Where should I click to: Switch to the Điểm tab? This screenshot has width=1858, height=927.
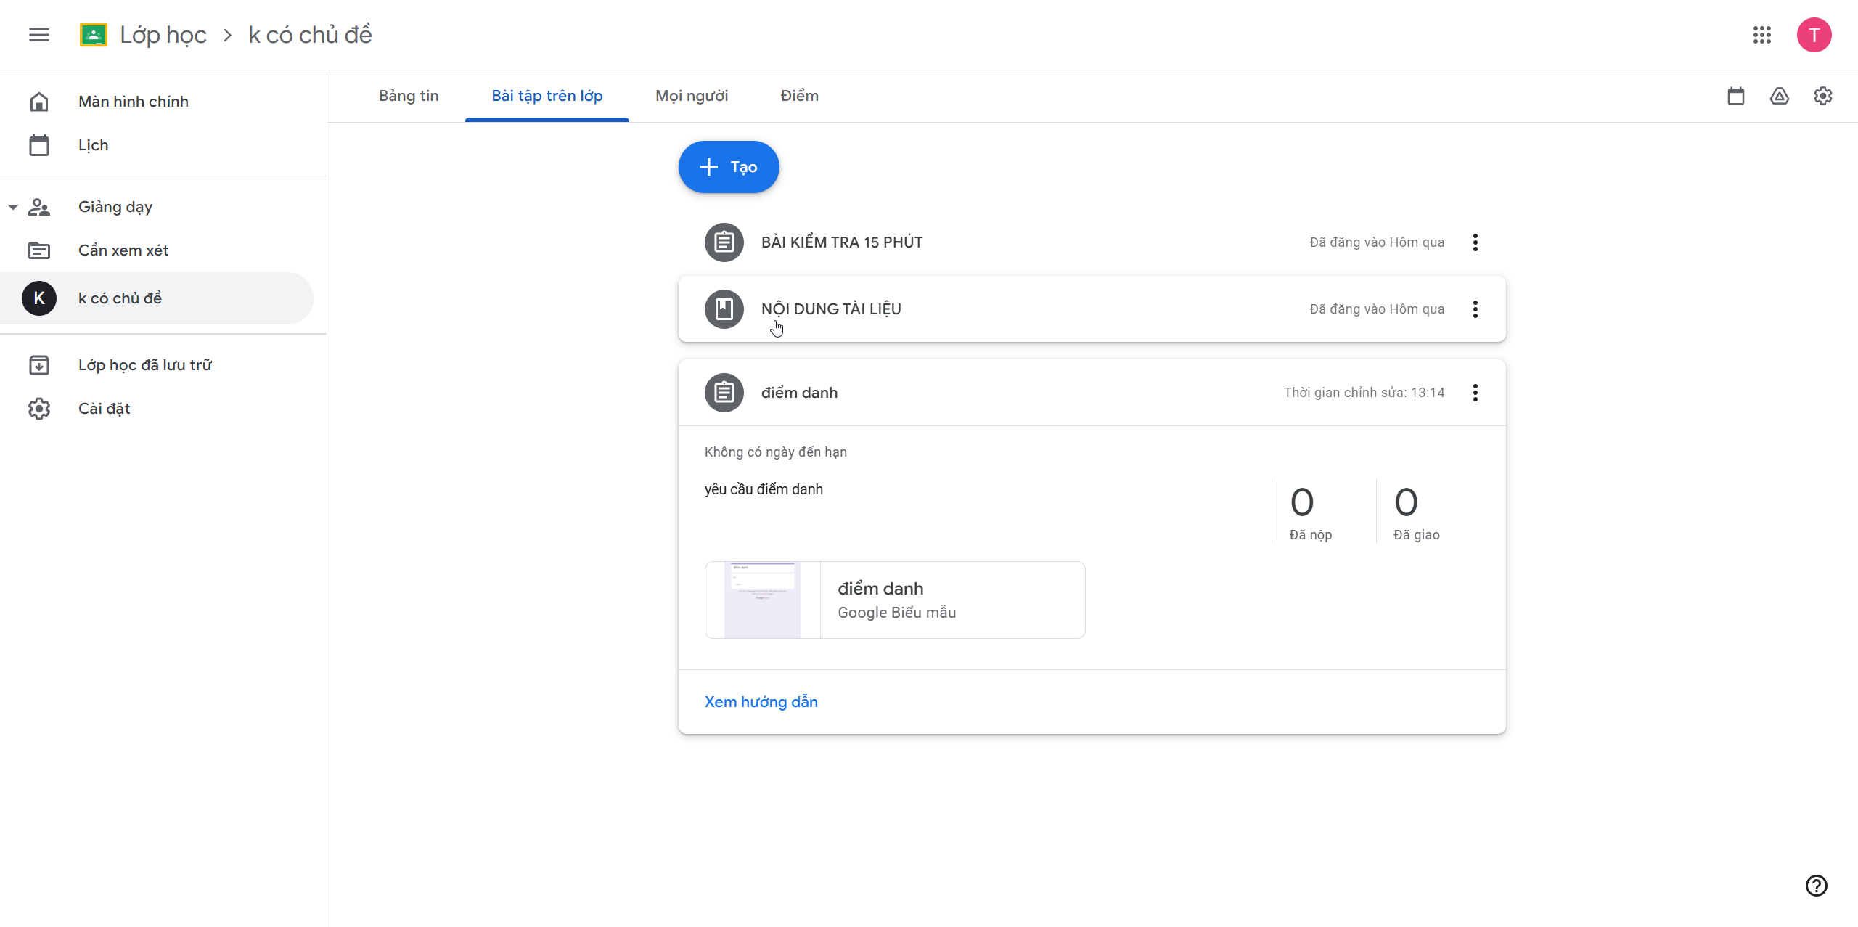799,96
